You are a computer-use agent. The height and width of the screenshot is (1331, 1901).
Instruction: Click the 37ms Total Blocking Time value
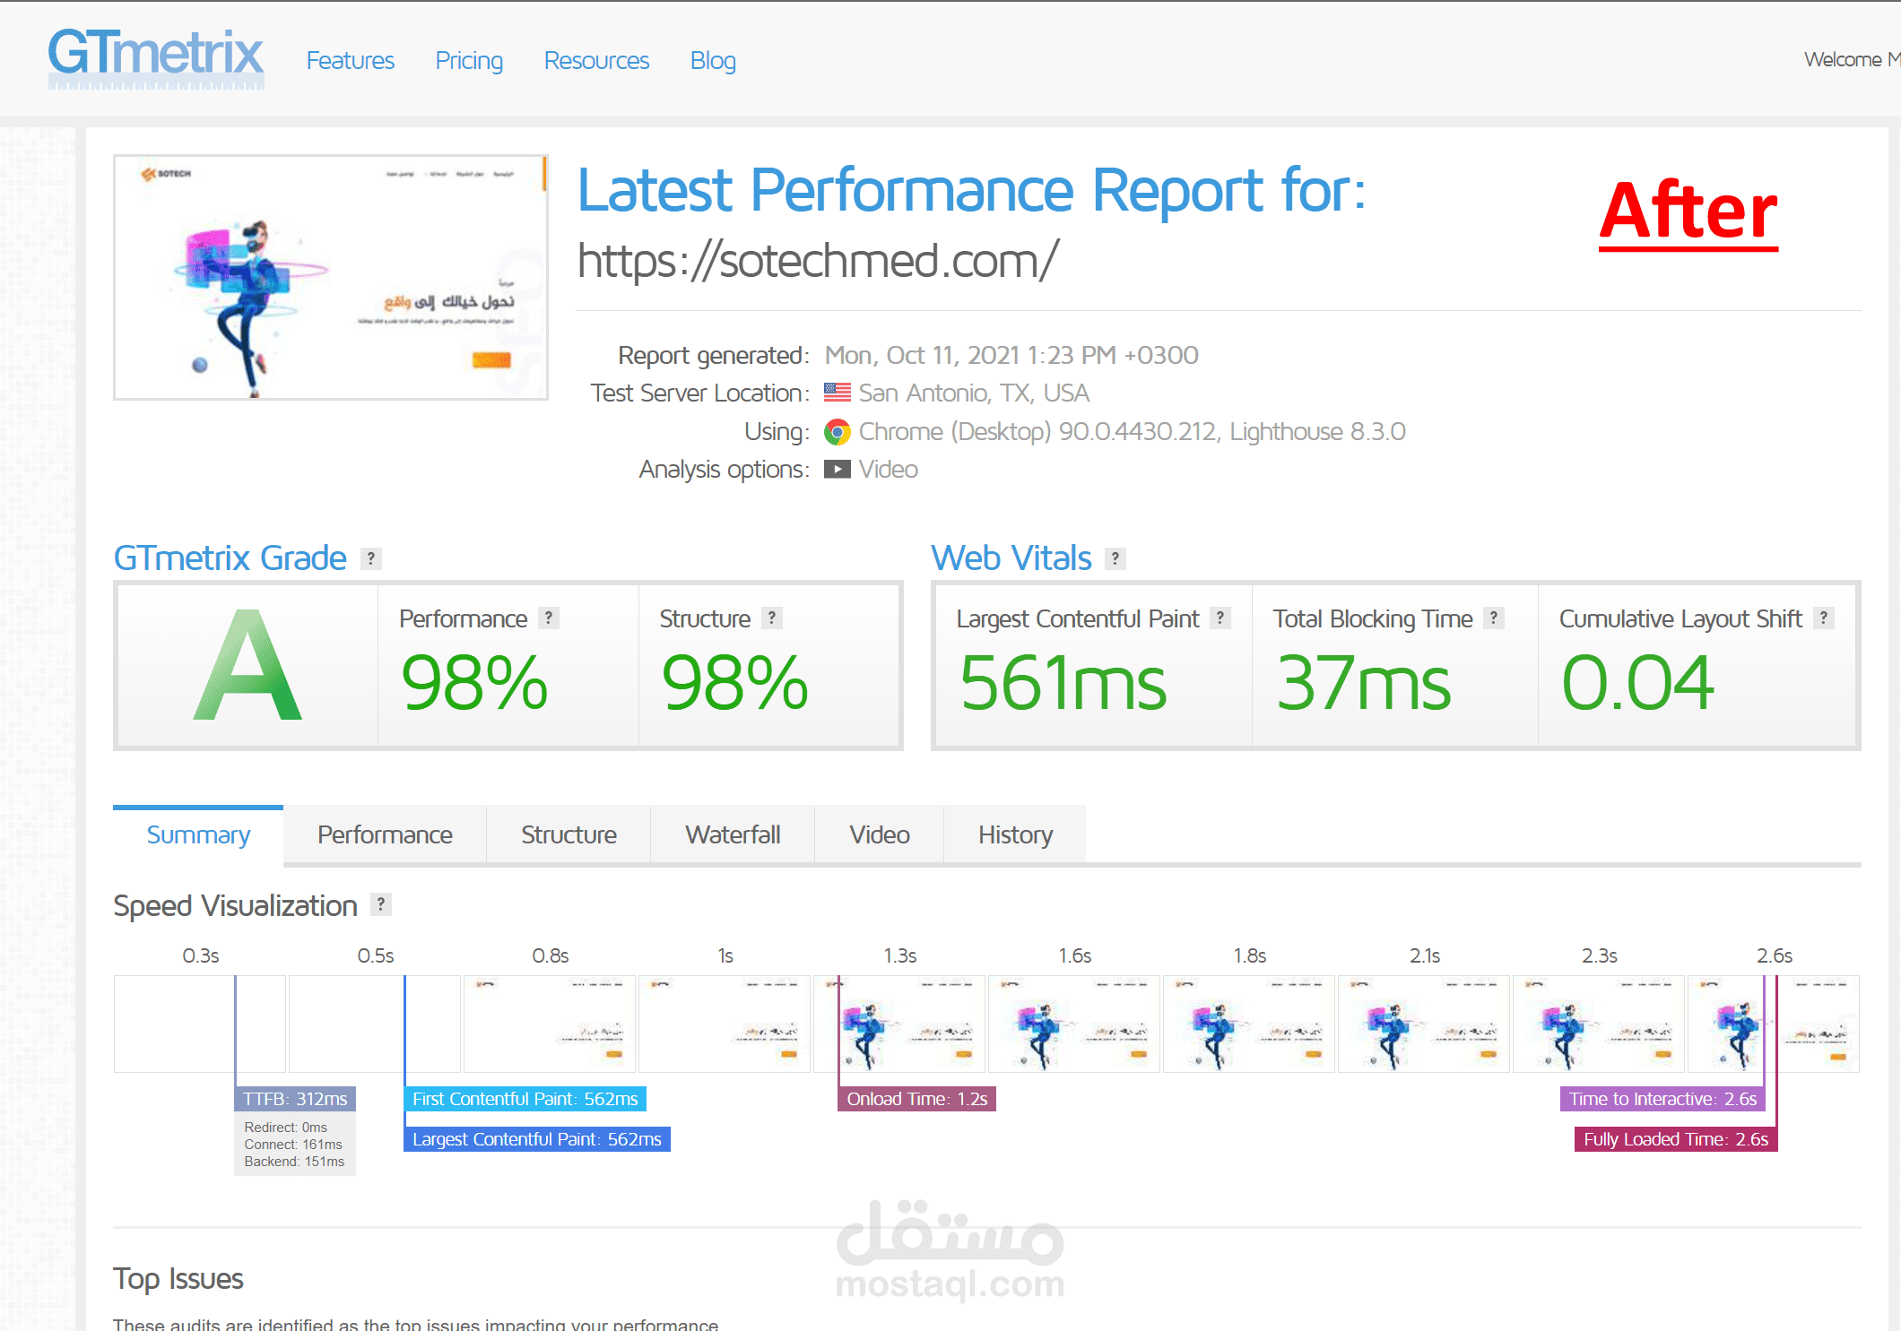click(1363, 683)
